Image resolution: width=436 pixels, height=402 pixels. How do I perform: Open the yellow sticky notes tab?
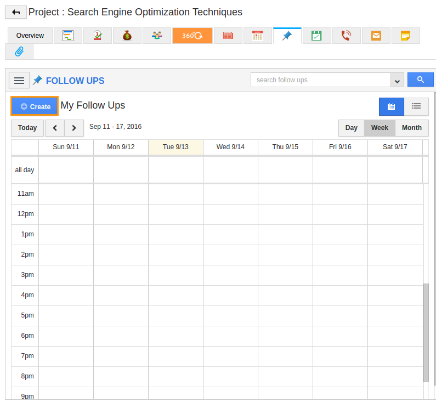[405, 36]
